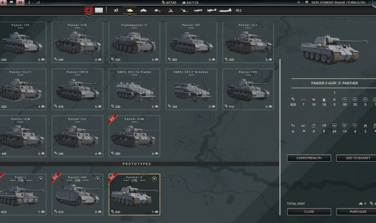Select the infantry unit class icon
Screen dimensions: 376x223
116,10
